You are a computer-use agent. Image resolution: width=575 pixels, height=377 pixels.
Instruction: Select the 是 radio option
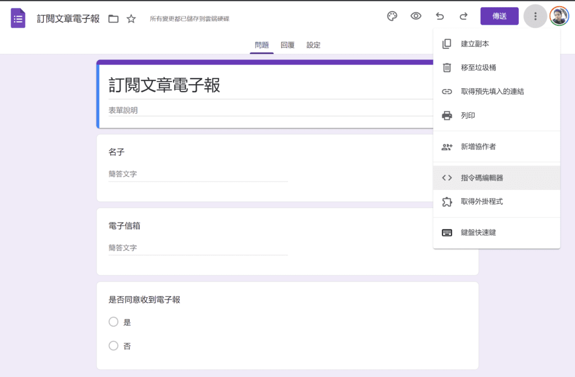point(113,322)
